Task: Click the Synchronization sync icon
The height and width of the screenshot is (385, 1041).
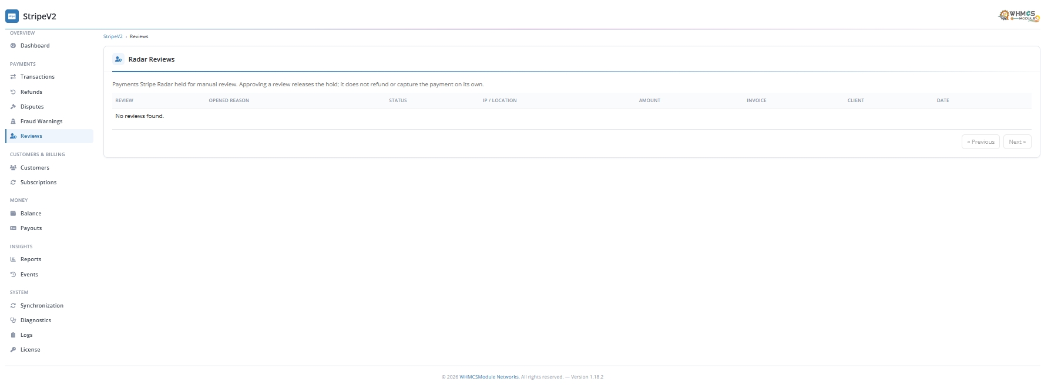Action: click(13, 306)
